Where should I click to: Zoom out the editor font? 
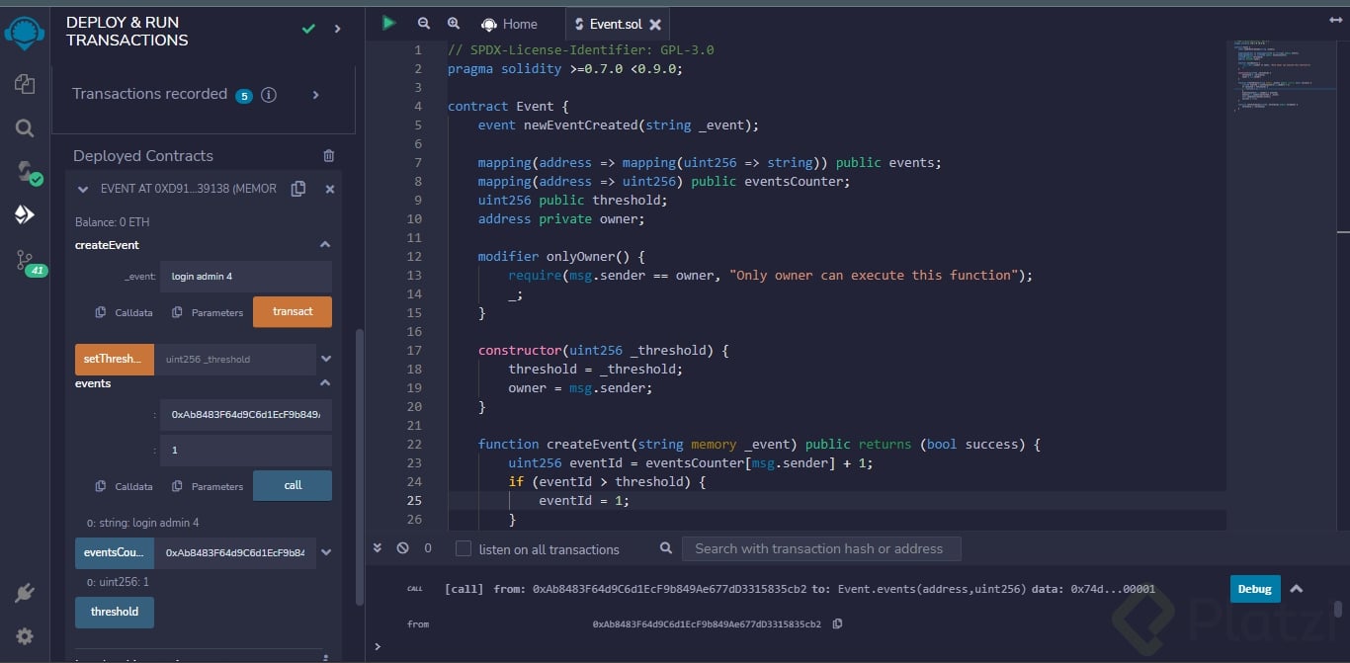point(424,24)
